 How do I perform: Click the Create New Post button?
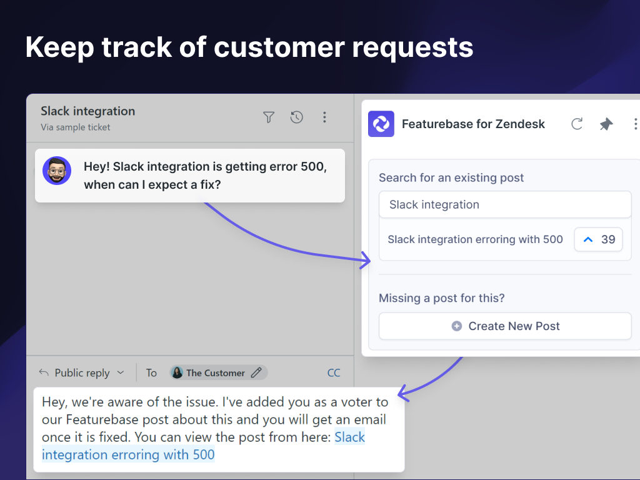tap(505, 326)
